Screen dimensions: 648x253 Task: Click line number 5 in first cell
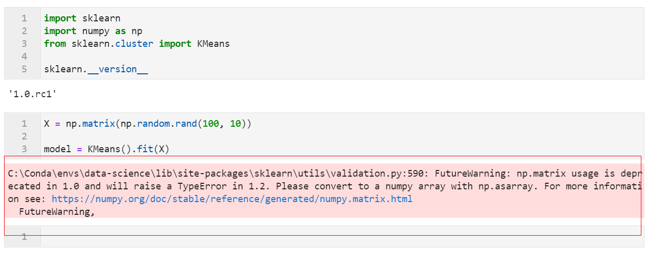point(24,69)
